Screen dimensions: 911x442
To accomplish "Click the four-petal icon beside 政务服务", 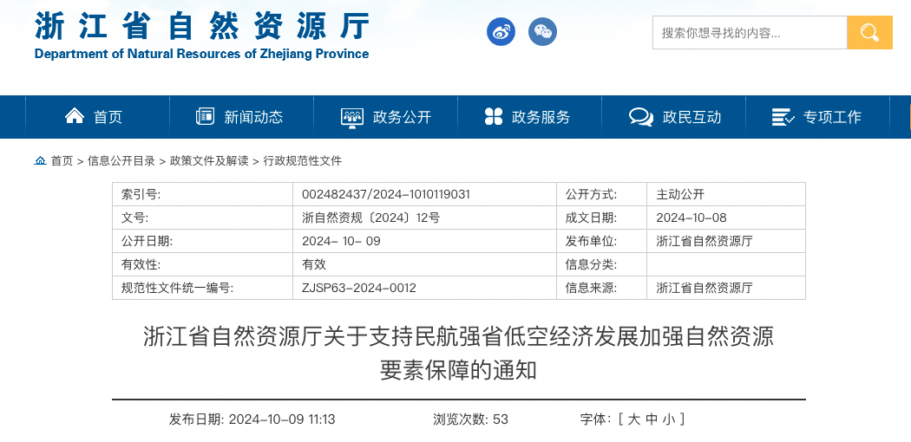I will pyautogui.click(x=493, y=116).
